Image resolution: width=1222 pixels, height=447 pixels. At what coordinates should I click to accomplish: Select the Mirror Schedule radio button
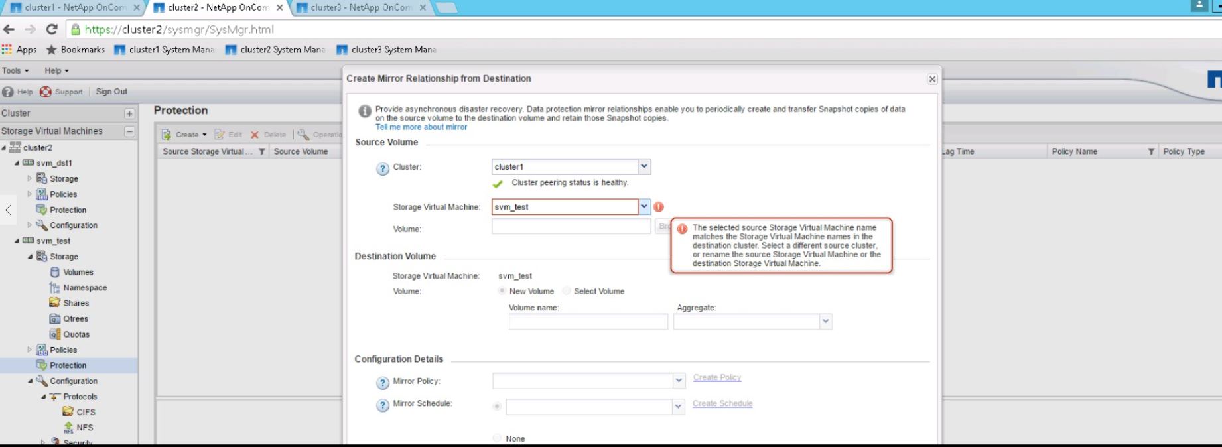point(497,406)
